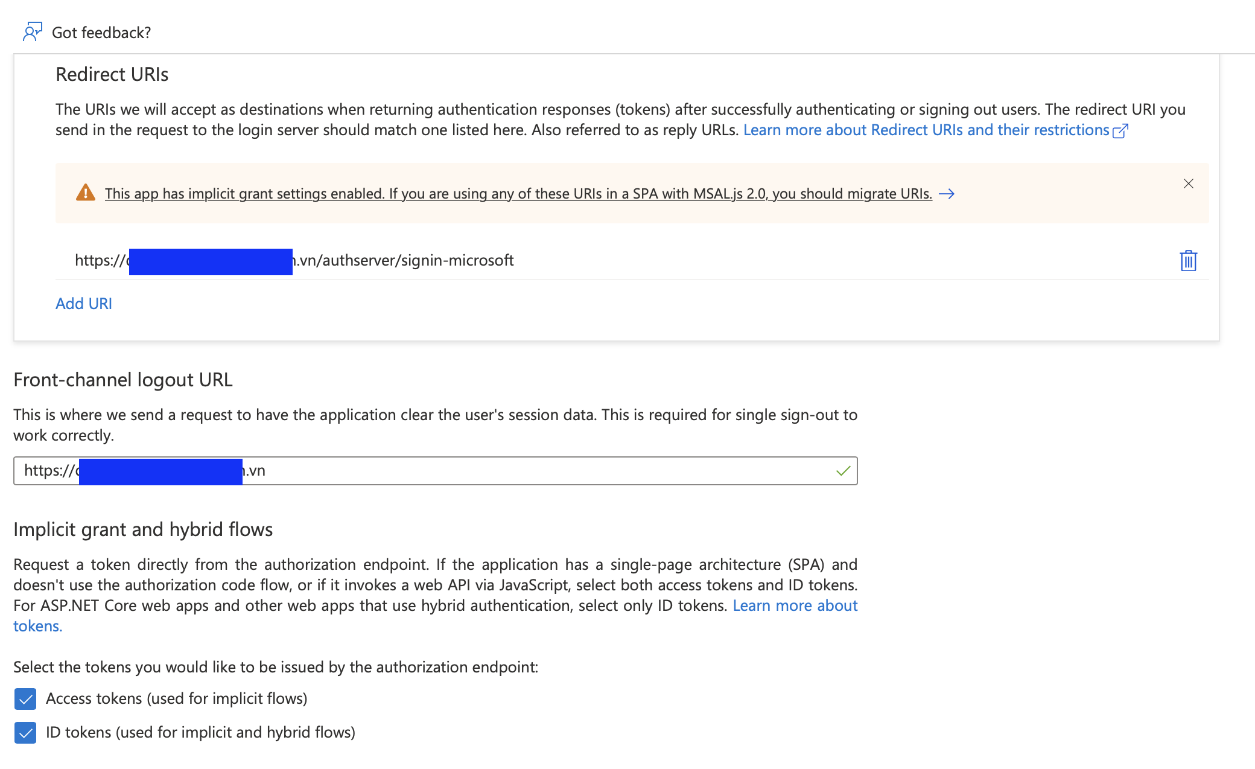Open Learn more about tokens link

tap(795, 605)
